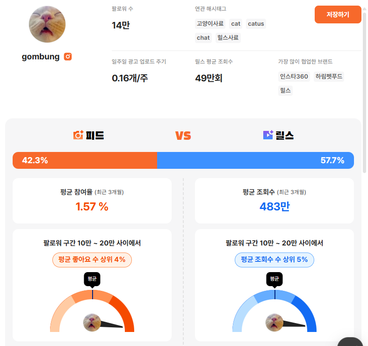Click the catus hashtag chip
Image resolution: width=368 pixels, height=346 pixels.
pyautogui.click(x=256, y=24)
